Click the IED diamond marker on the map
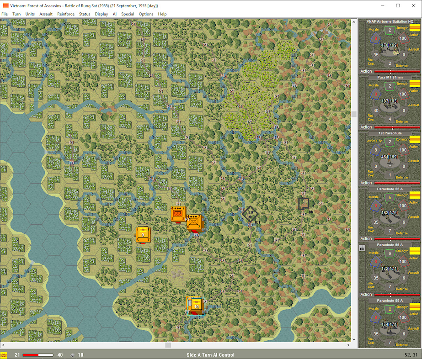 coord(250,214)
